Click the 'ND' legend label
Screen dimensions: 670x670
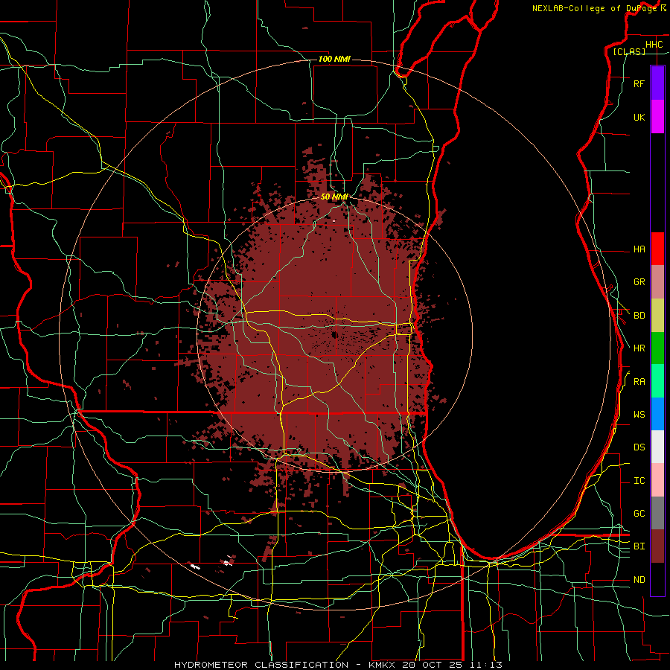point(639,580)
